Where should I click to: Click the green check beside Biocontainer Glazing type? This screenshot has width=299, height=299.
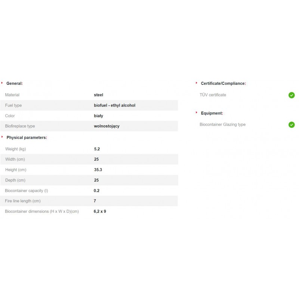click(x=292, y=125)
